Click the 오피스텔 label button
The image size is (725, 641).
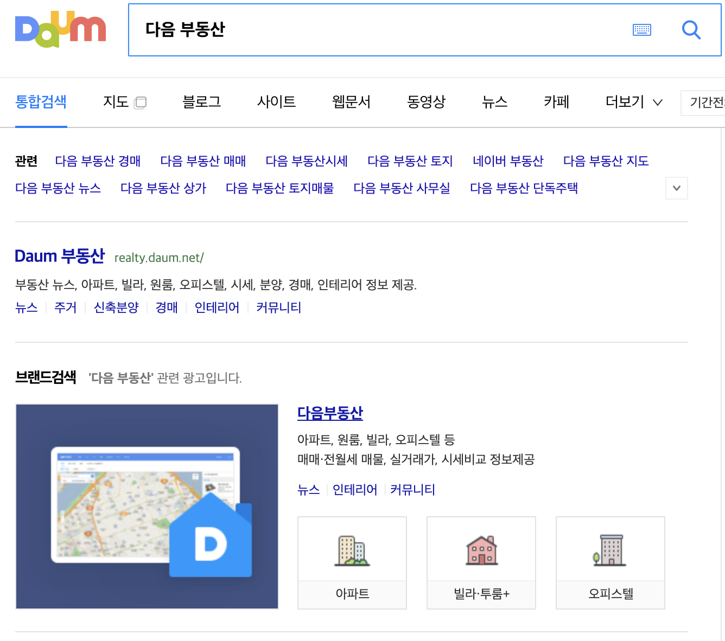coord(610,594)
